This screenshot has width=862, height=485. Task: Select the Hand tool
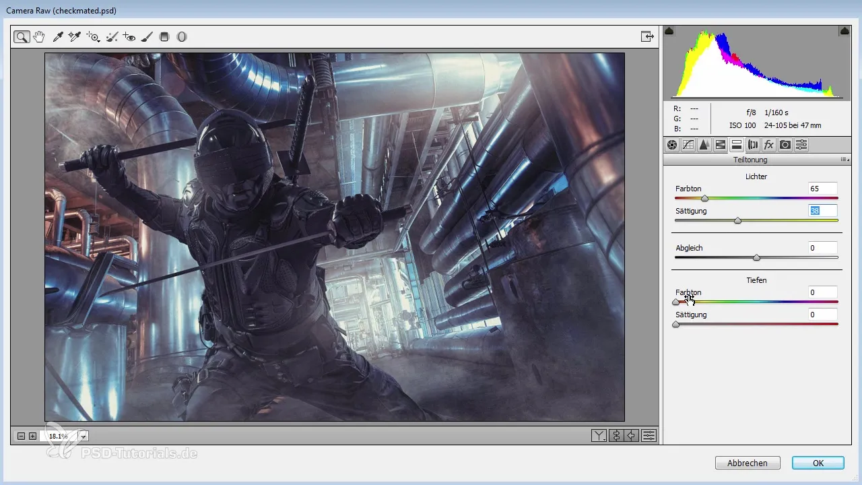(x=40, y=37)
